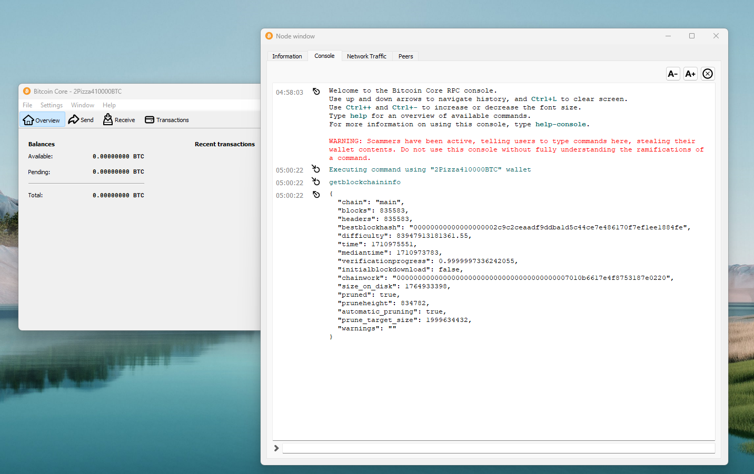This screenshot has height=474, width=754.
Task: Click the command icon beside 04:58:03 welcome message
Action: tap(316, 92)
